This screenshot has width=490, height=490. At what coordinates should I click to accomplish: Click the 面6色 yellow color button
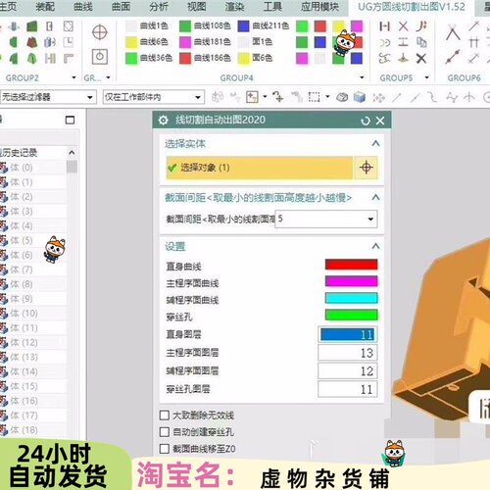(x=256, y=58)
